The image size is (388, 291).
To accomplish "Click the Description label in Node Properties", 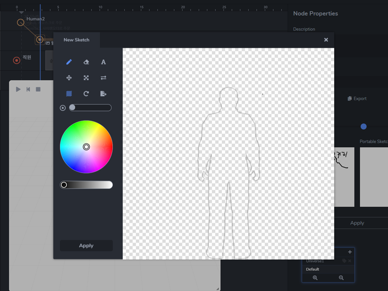I will [304, 29].
